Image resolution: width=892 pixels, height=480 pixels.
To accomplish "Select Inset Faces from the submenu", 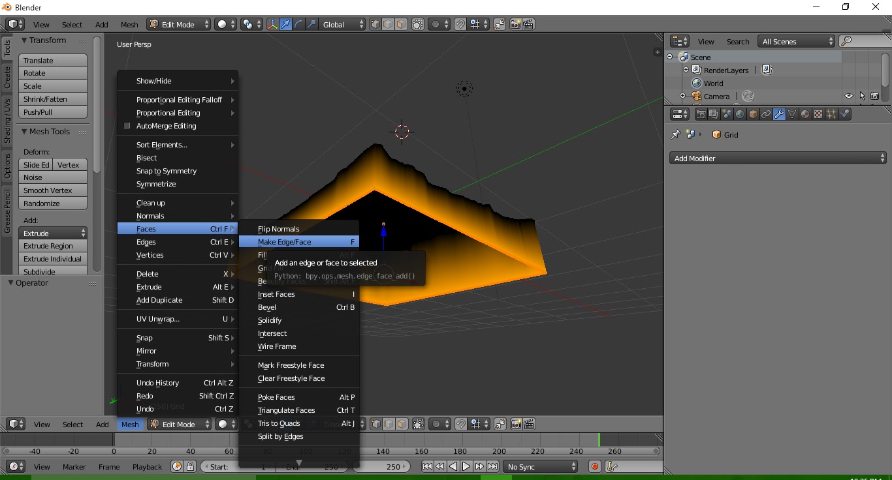I will [299, 294].
